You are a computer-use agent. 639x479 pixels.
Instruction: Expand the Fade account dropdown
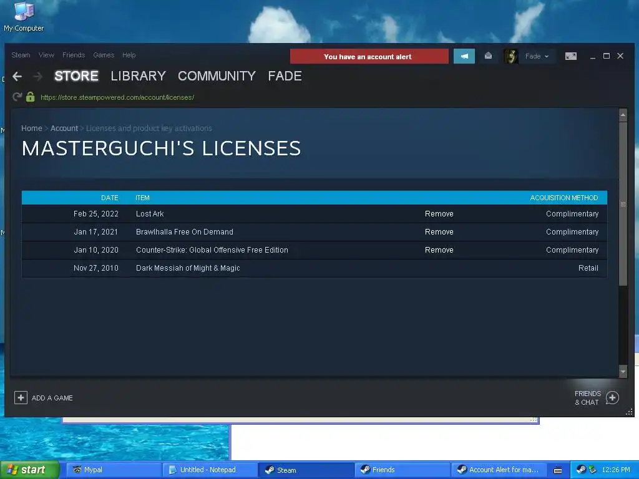click(x=537, y=56)
